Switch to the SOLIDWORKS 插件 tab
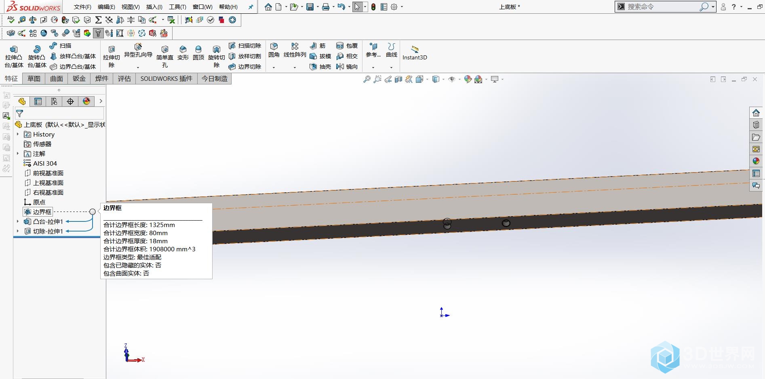The image size is (765, 379). (x=166, y=79)
